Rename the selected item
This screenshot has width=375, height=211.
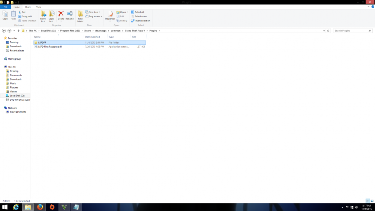point(70,15)
